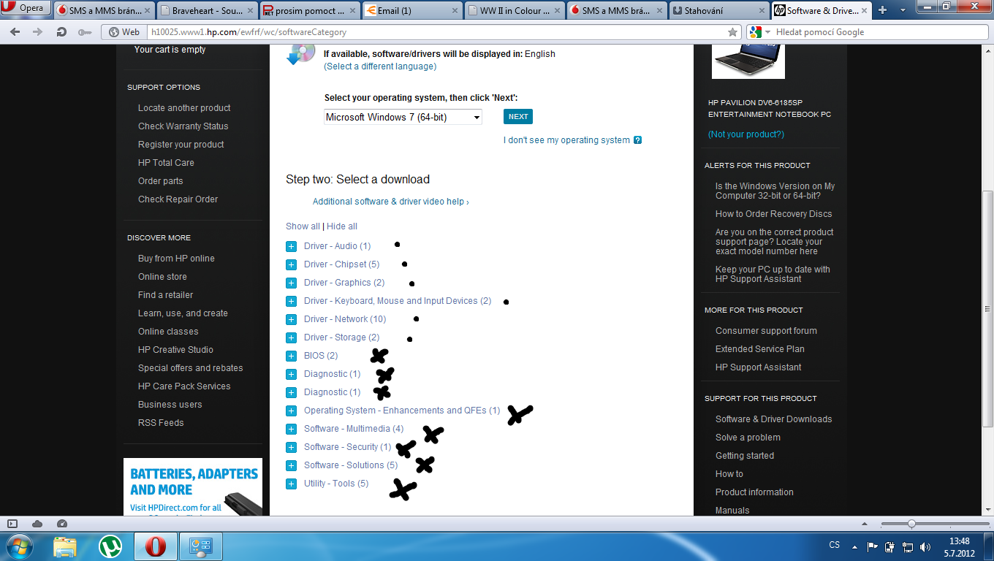Viewport: 994px width, 561px height.
Task: Click plus icon beside BIOS
Action: pos(291,356)
